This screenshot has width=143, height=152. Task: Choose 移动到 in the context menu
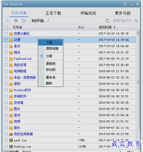pyautogui.click(x=51, y=70)
